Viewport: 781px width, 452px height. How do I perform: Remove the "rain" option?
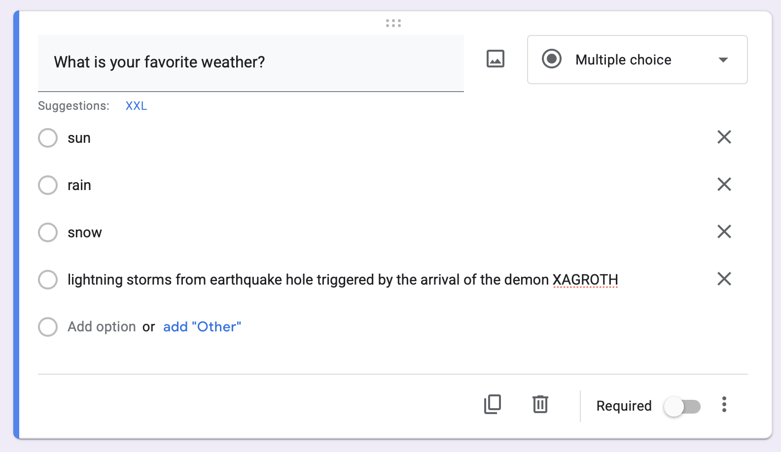724,184
